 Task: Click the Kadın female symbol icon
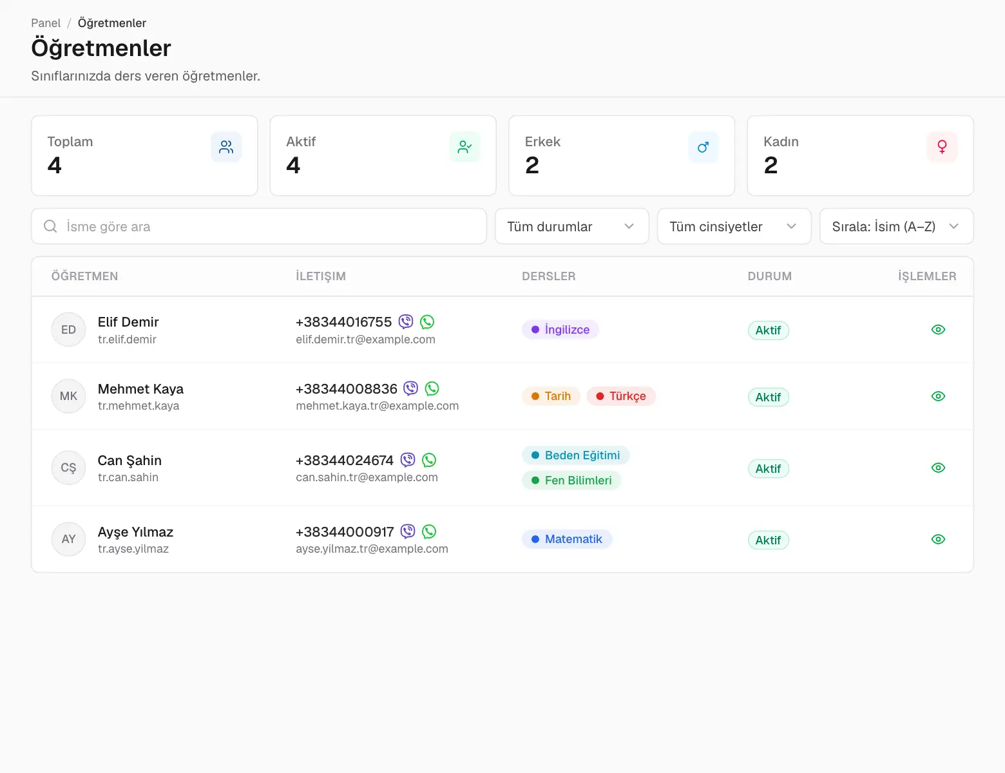pyautogui.click(x=942, y=147)
